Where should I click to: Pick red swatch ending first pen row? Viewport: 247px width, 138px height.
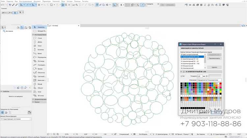220,84
